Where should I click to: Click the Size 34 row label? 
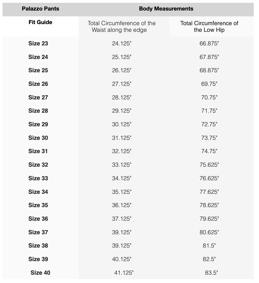[38, 192]
